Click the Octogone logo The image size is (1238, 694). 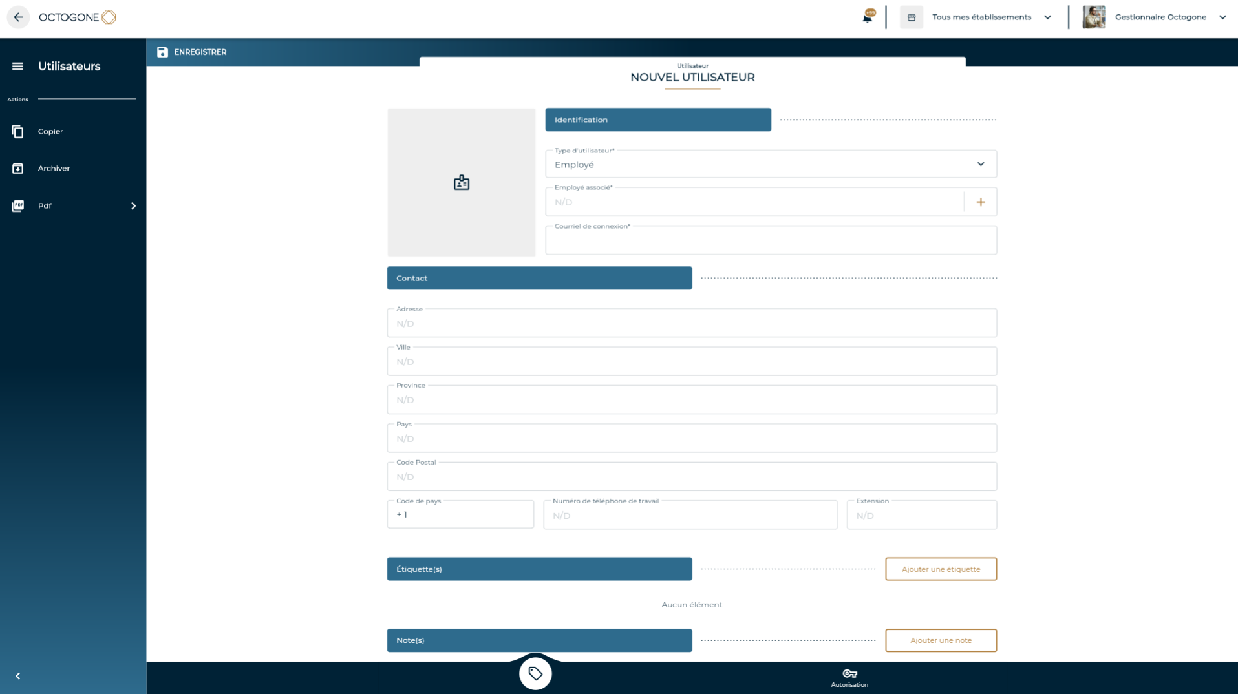(x=78, y=17)
